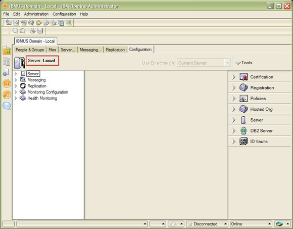This screenshot has width=293, height=229.
Task: Switch to the Messaging... tab
Action: click(x=90, y=50)
